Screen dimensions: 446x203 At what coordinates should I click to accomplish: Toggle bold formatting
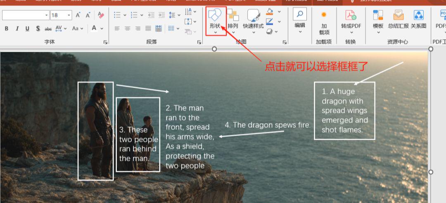click(7, 29)
